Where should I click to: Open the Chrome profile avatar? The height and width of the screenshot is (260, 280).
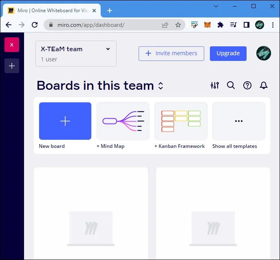(260, 25)
